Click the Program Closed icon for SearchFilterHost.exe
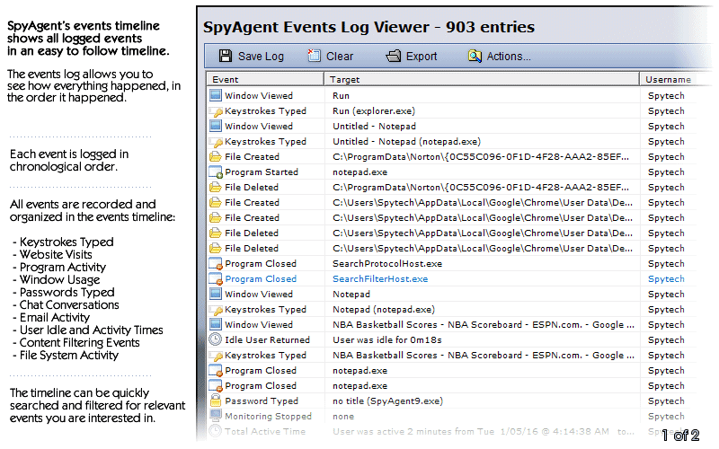719x449 pixels. click(215, 278)
